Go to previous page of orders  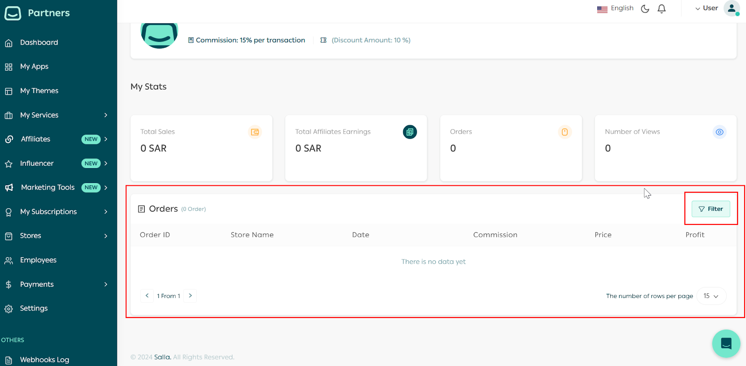(147, 296)
